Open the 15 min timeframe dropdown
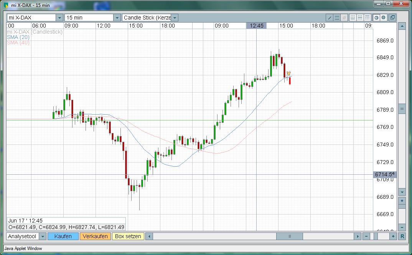 click(117, 18)
